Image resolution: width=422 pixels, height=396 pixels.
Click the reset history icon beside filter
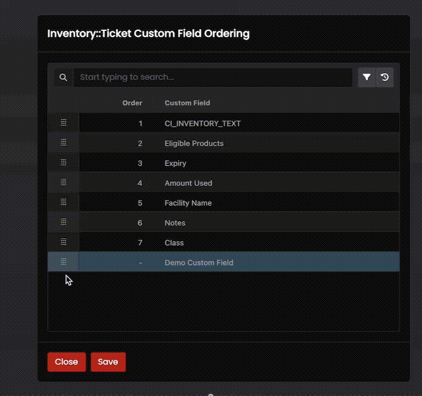385,78
